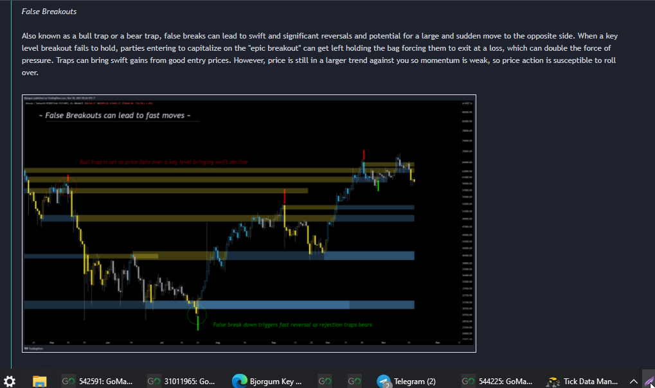
Task: Switch to the 542591: GoMa... window
Action: click(97, 381)
